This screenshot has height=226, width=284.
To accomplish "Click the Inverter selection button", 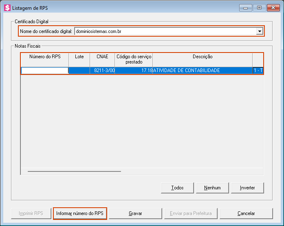I will point(247,188).
